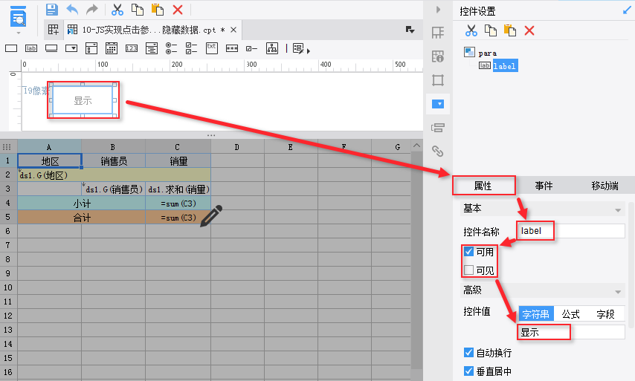Screen dimensions: 635x381
Task: Select the 公式 value type
Action: 570,314
